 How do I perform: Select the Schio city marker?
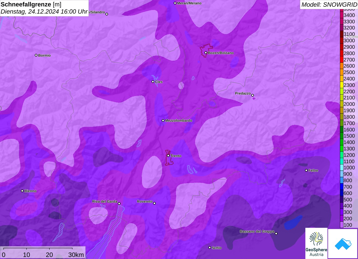tap(210, 247)
